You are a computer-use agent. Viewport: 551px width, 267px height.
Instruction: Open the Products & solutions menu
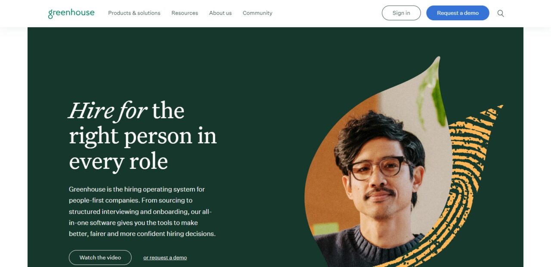tap(134, 13)
